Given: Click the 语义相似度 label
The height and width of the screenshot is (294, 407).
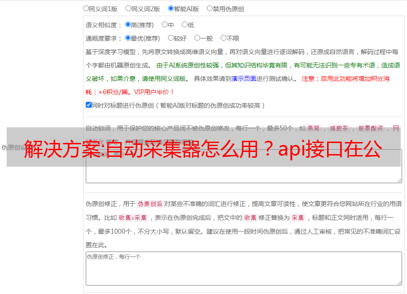Looking at the screenshot, I should 104,25.
